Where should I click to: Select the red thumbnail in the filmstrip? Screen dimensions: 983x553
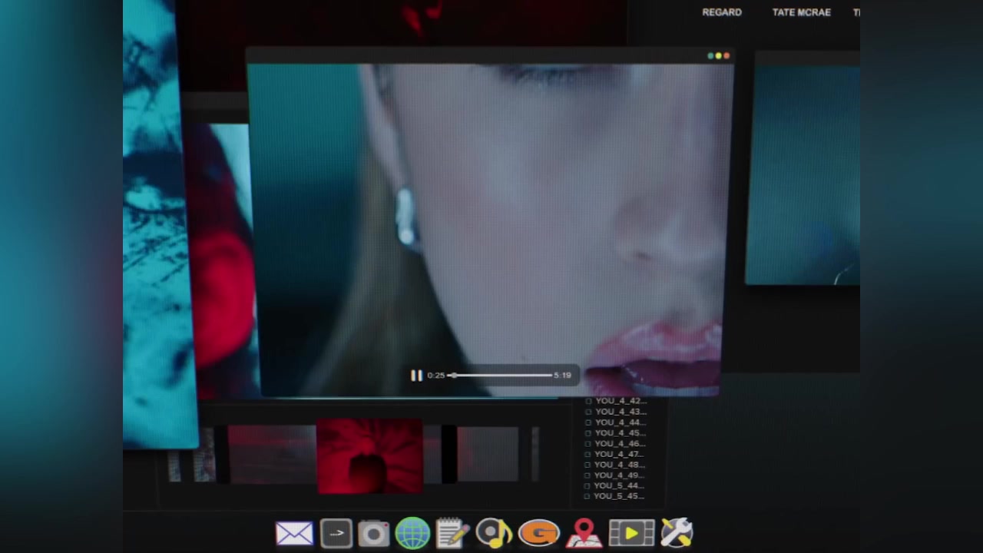pyautogui.click(x=369, y=456)
